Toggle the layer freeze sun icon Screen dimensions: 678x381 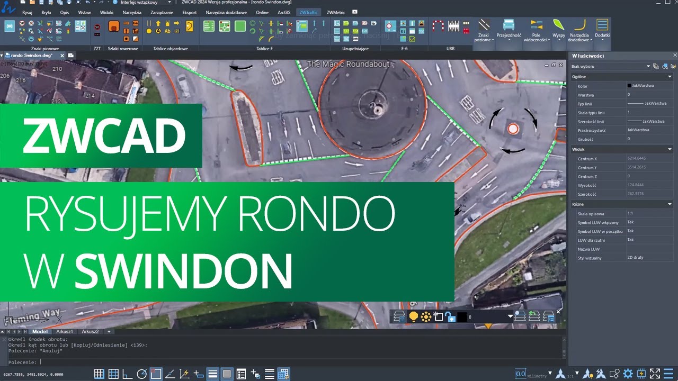click(x=426, y=316)
